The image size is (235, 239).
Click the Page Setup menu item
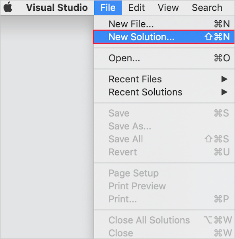click(x=164, y=173)
